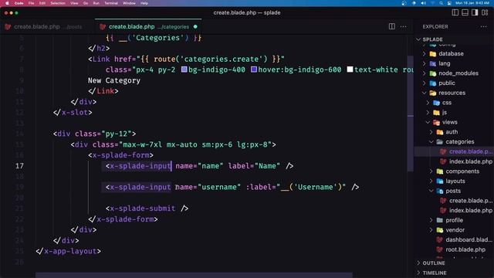The height and width of the screenshot is (278, 494).
Task: Open editor More Actions menu
Action: [403, 26]
